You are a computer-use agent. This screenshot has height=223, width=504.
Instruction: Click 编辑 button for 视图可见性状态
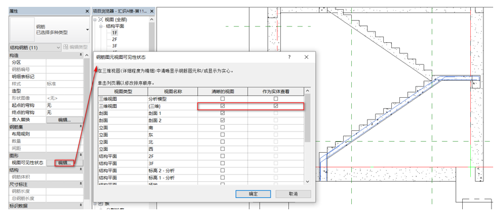64,162
